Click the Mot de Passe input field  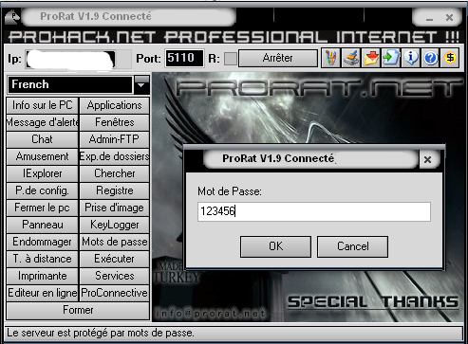[314, 211]
